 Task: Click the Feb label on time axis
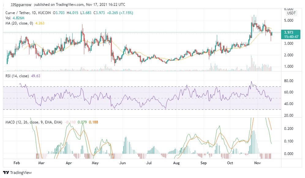(17, 163)
